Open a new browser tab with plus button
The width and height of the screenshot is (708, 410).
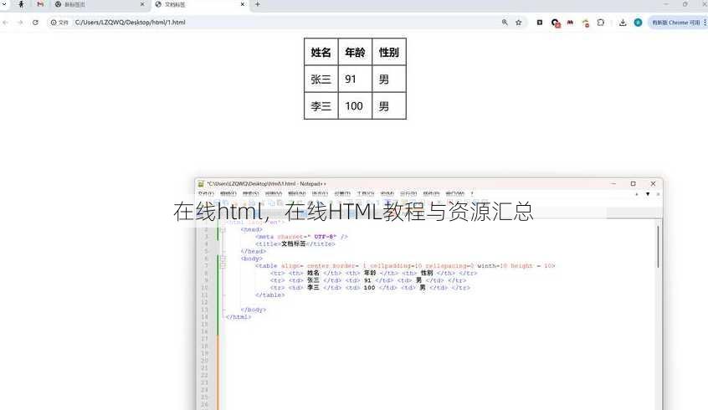click(x=258, y=4)
